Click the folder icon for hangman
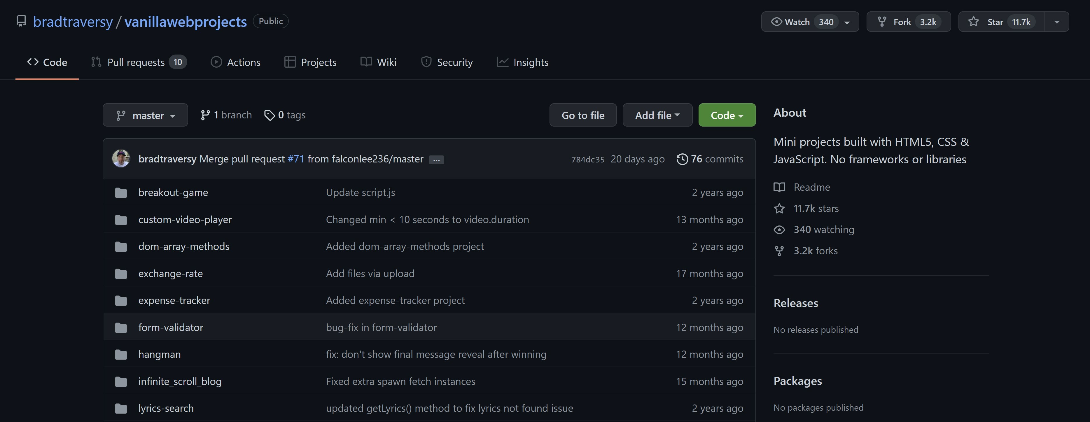This screenshot has width=1090, height=422. coord(121,355)
